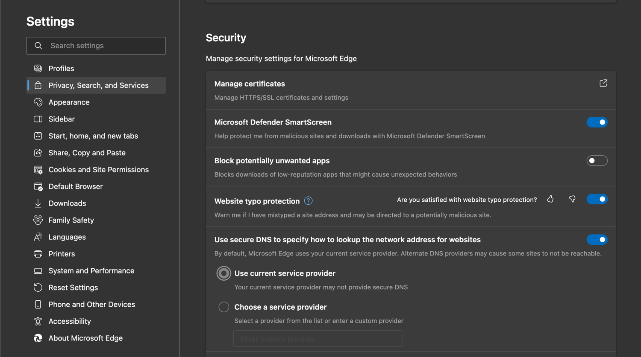
Task: Open Manage certificates external link icon
Action: [x=603, y=83]
